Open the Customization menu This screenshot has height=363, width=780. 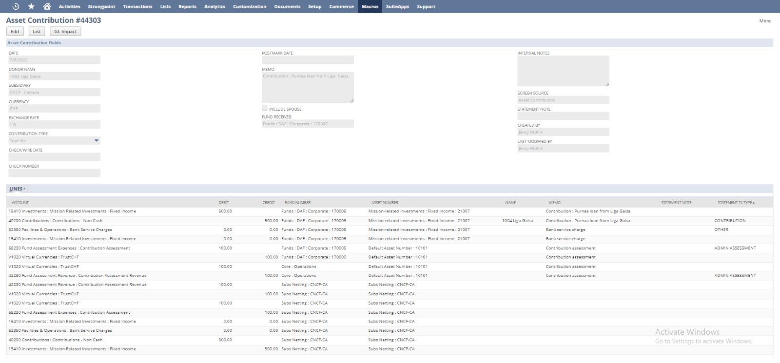pos(250,7)
